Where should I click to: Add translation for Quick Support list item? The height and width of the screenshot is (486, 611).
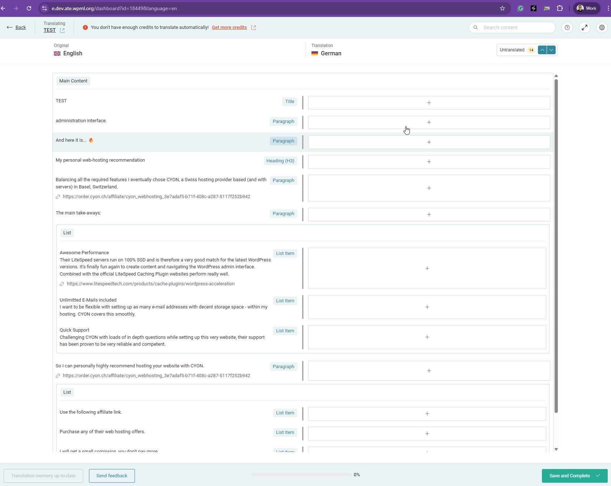coord(427,337)
